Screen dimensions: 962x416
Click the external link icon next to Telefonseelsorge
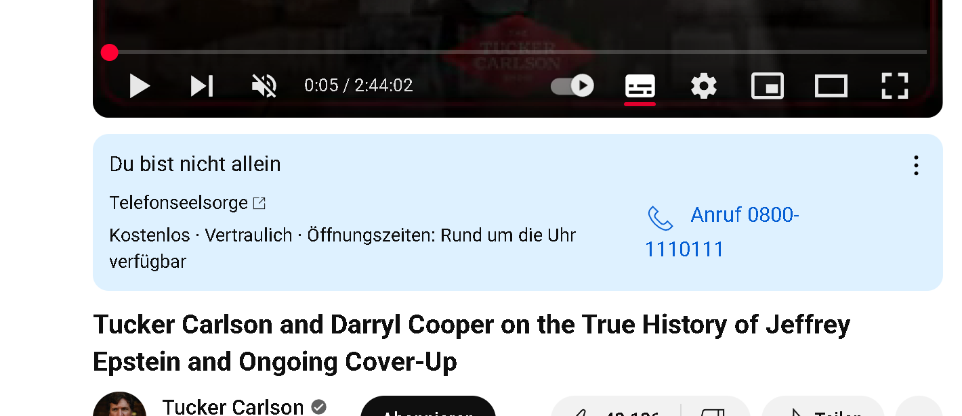[259, 203]
